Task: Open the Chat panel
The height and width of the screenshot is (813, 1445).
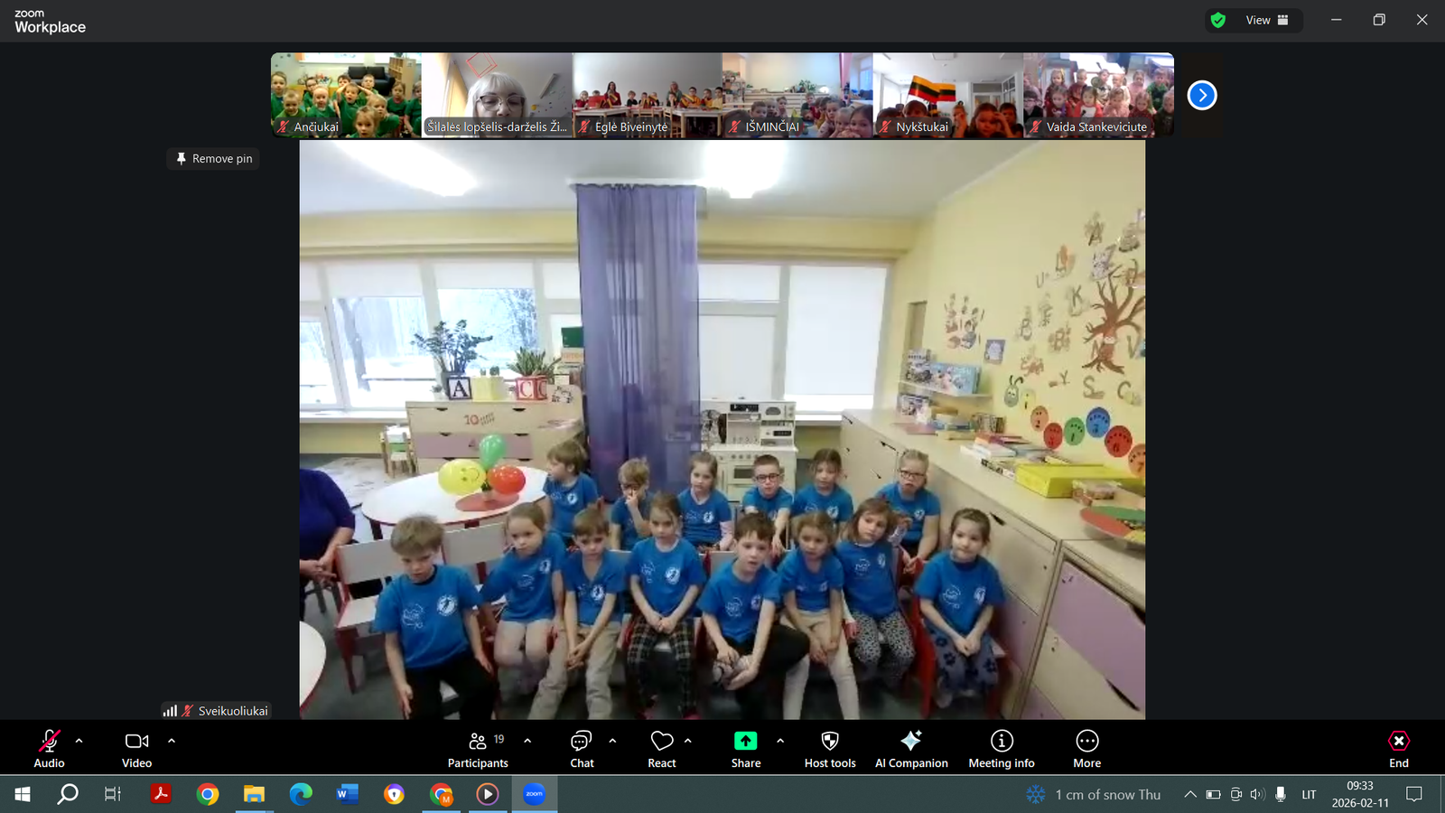Action: pyautogui.click(x=582, y=749)
